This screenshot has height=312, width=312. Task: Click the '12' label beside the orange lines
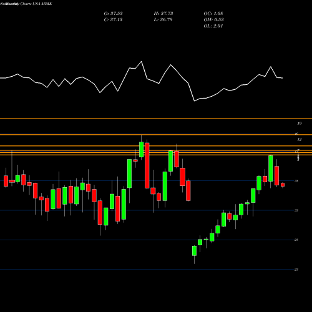300,139
